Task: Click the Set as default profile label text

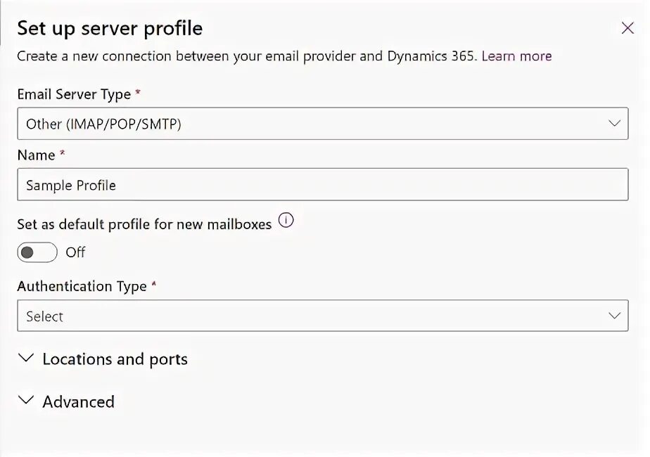Action: point(144,224)
